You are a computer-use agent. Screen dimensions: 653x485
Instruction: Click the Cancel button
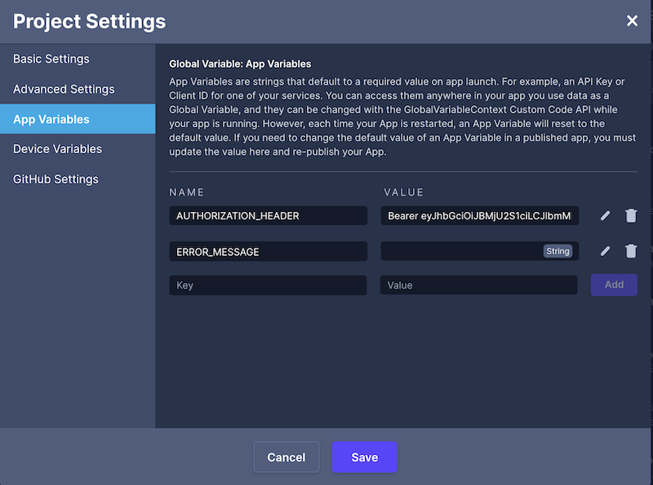[287, 457]
